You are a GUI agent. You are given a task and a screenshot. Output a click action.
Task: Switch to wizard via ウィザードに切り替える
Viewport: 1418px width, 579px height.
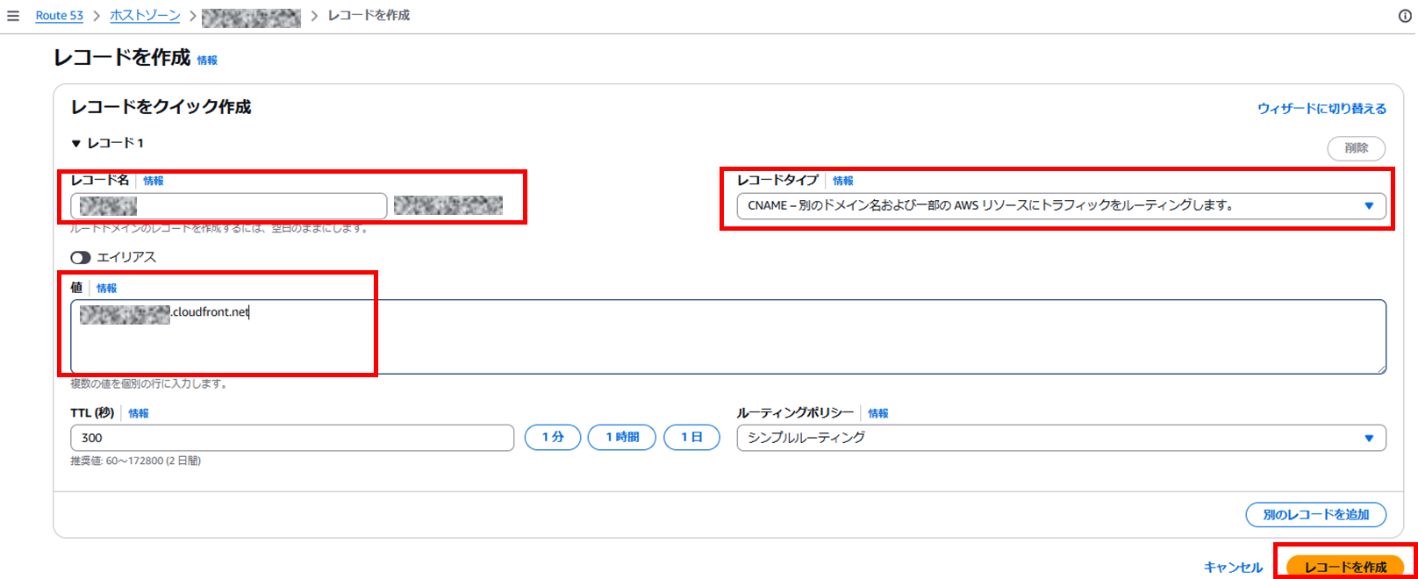coord(1321,109)
